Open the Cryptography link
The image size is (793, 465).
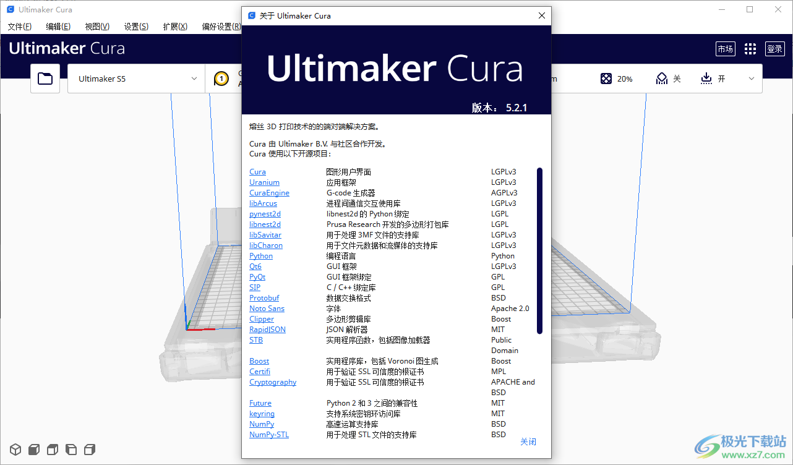click(x=273, y=382)
